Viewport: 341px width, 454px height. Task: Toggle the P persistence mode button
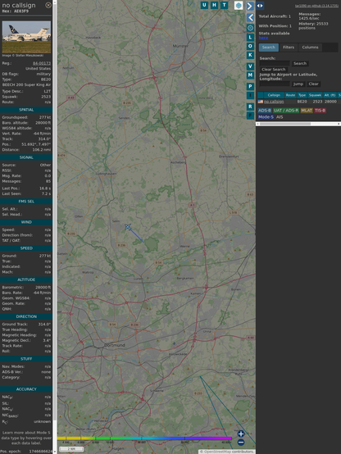point(250,86)
